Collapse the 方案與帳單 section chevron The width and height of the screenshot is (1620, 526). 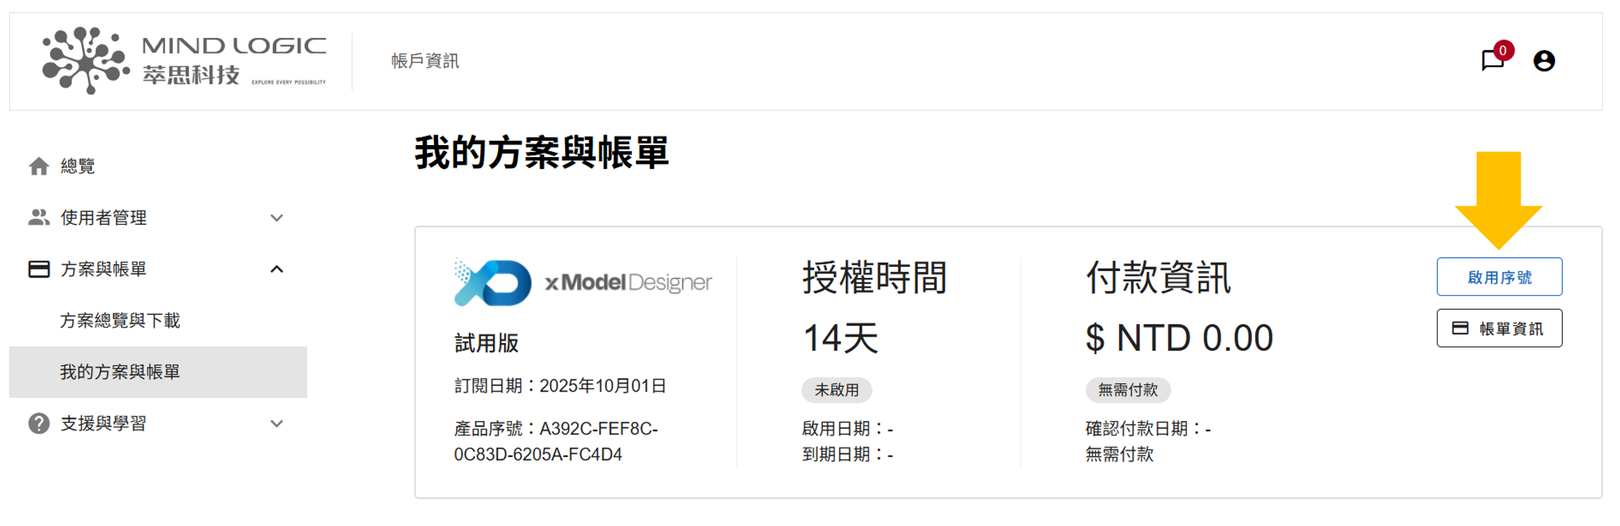click(277, 269)
